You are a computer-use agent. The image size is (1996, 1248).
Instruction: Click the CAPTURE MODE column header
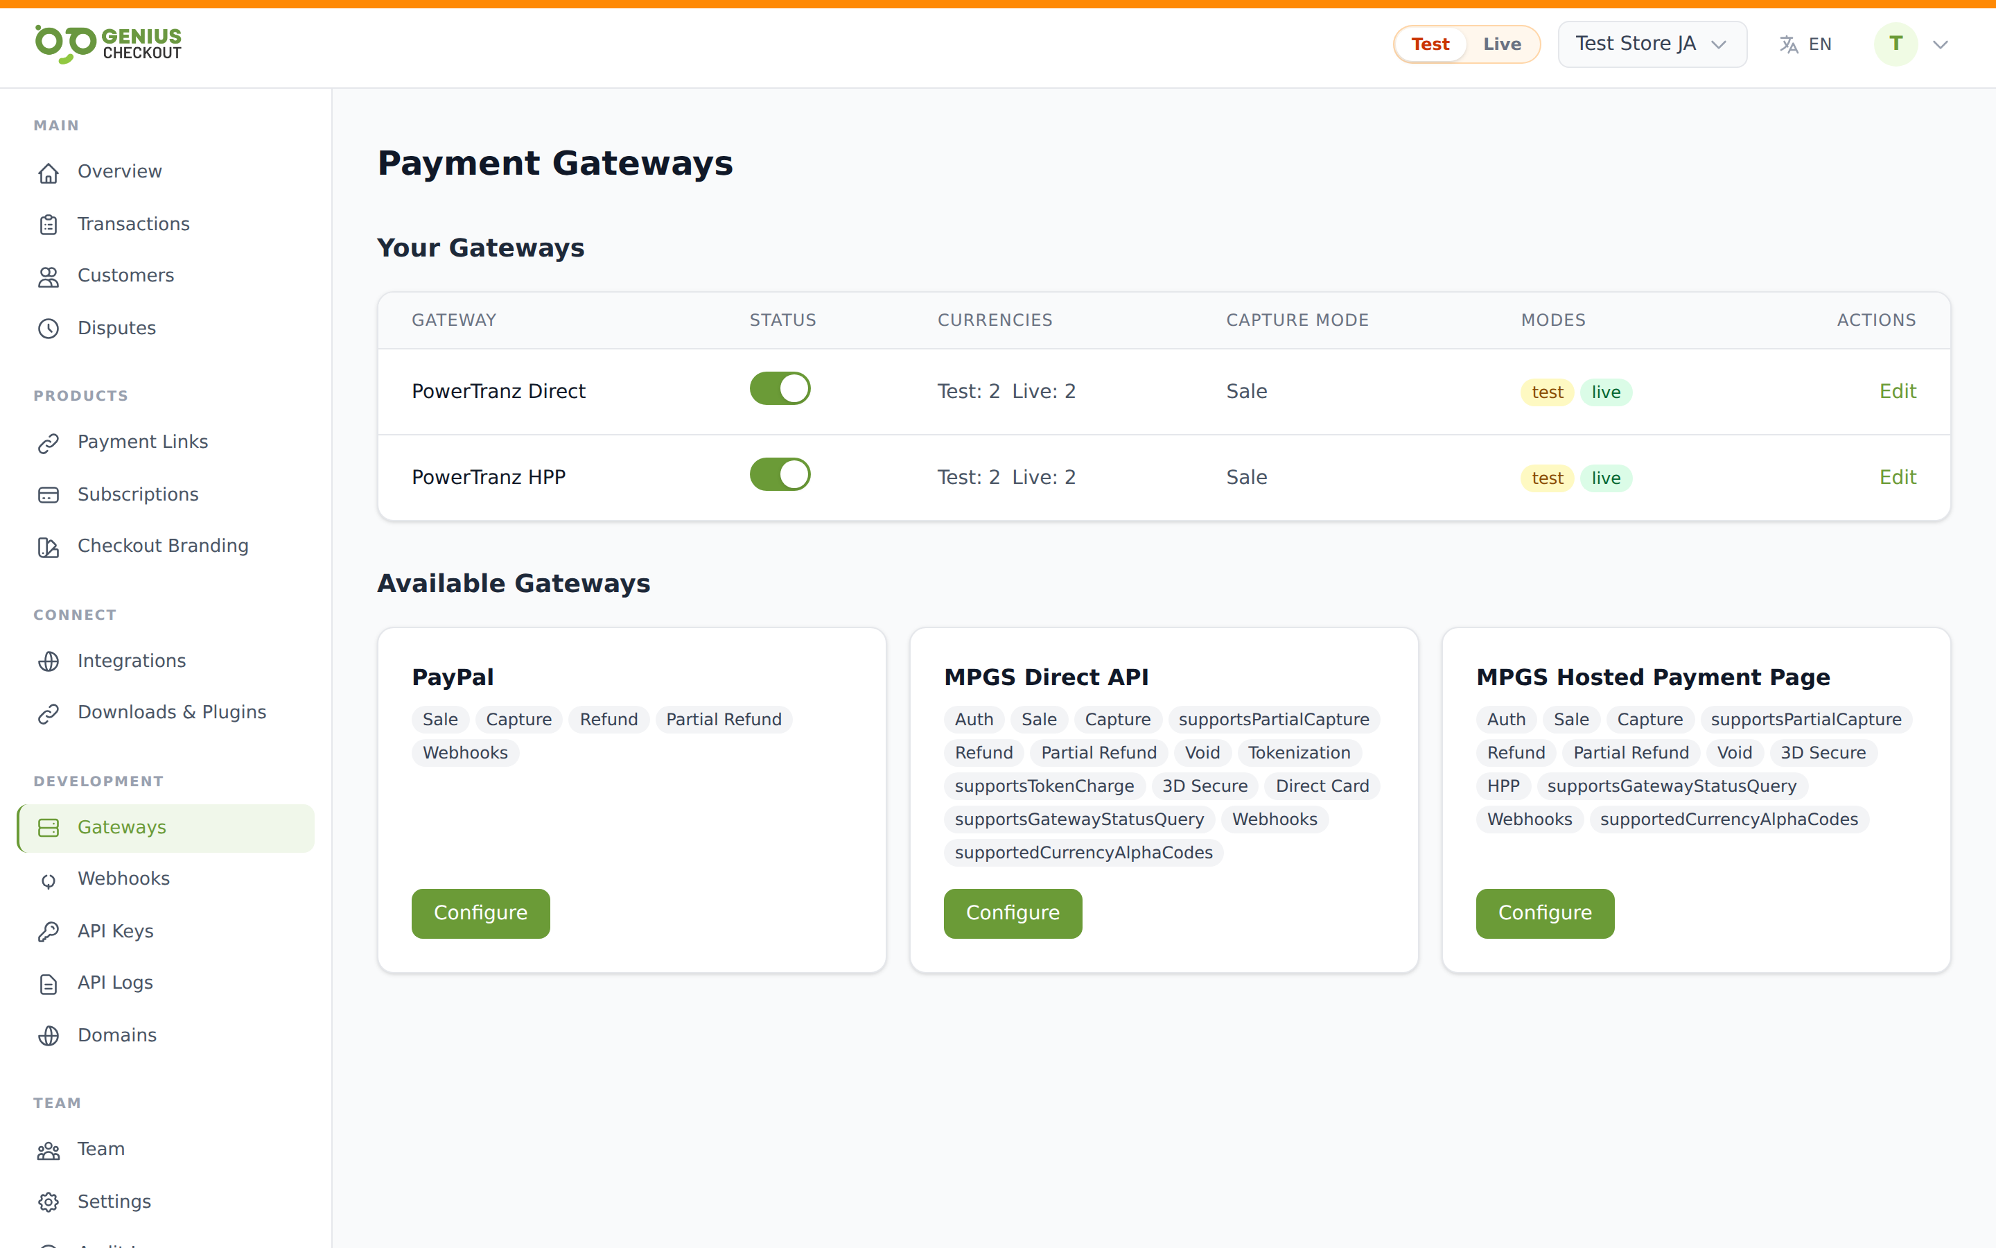pyautogui.click(x=1297, y=320)
